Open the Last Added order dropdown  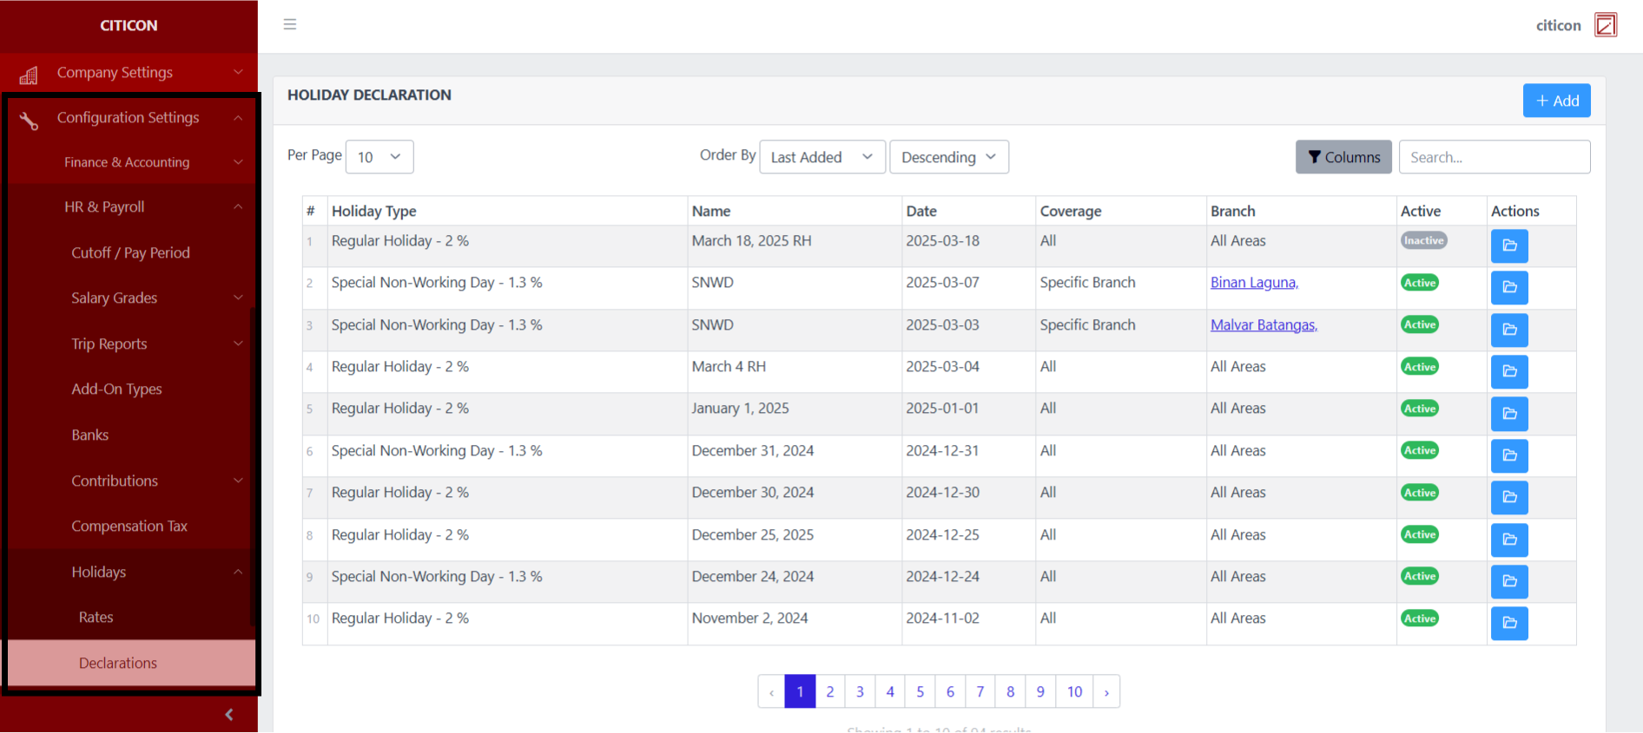[821, 157]
